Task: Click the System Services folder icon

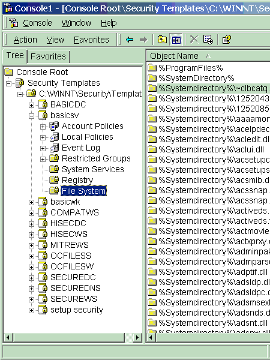Action: pos(54,169)
